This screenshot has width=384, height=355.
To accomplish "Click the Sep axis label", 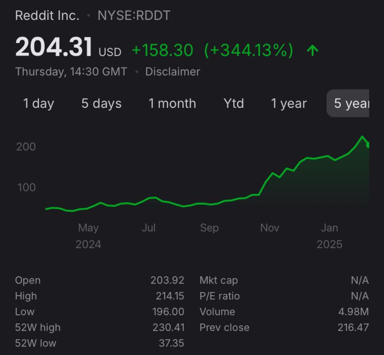I will point(209,228).
